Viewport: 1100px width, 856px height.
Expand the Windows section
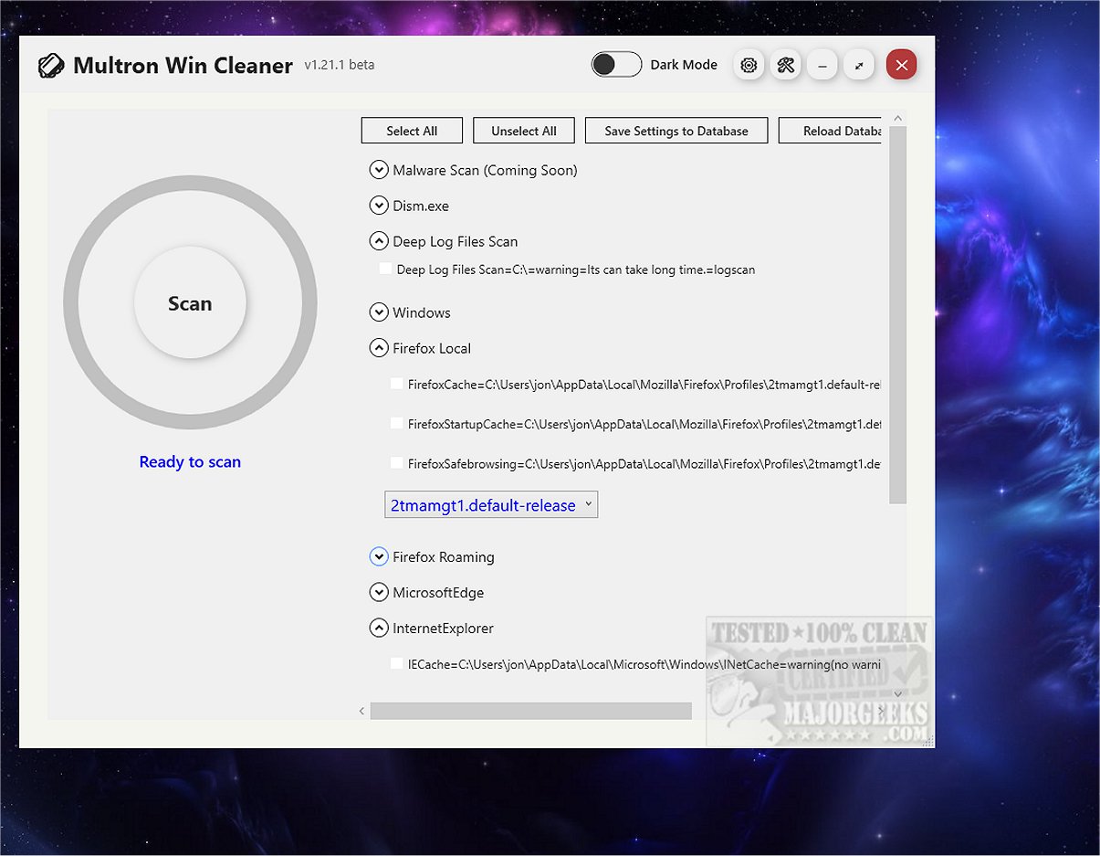[x=379, y=312]
